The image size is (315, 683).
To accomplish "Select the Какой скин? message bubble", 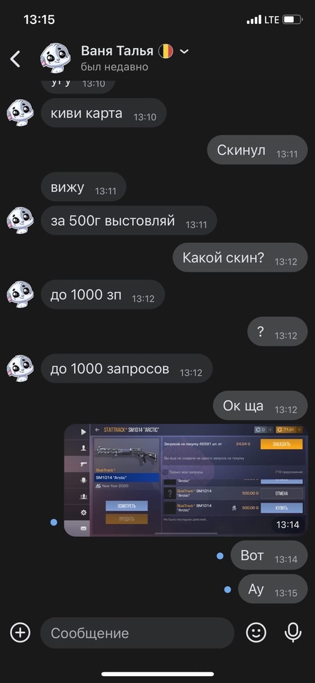I will click(x=240, y=257).
